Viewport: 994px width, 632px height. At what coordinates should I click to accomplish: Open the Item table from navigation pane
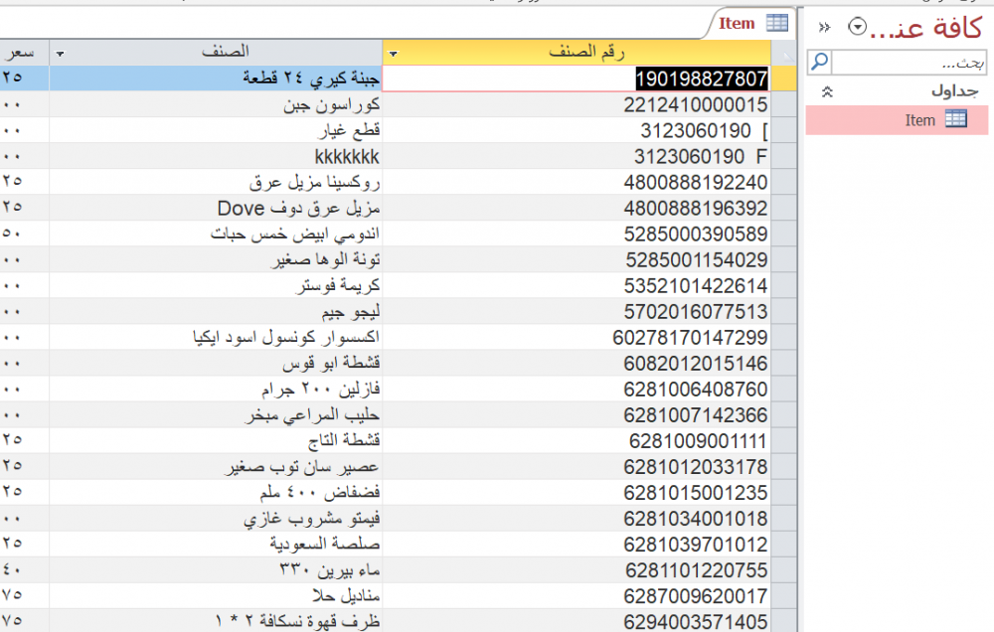(920, 120)
